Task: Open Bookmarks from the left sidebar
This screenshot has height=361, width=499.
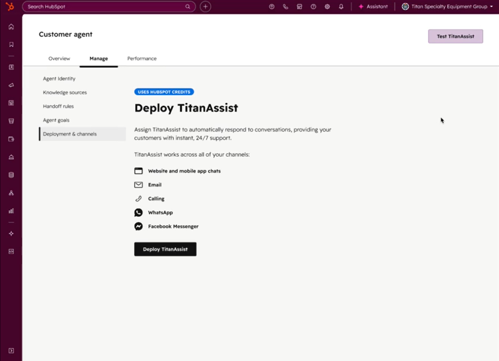Action: [11, 45]
